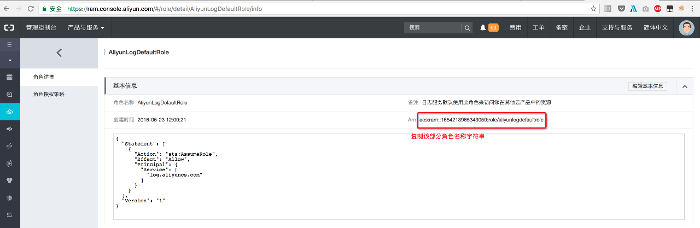Click the search magnifier icon

[467, 27]
